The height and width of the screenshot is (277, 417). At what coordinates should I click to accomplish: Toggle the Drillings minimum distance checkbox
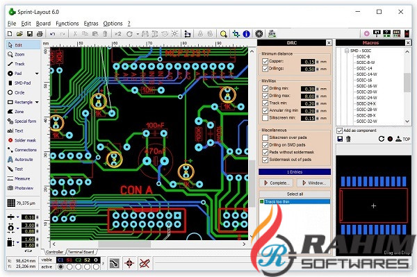click(x=265, y=69)
